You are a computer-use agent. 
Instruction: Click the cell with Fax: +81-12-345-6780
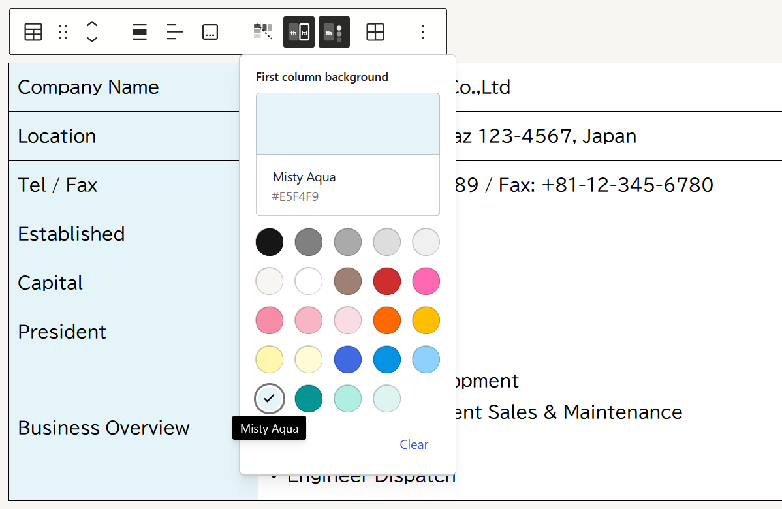[618, 185]
